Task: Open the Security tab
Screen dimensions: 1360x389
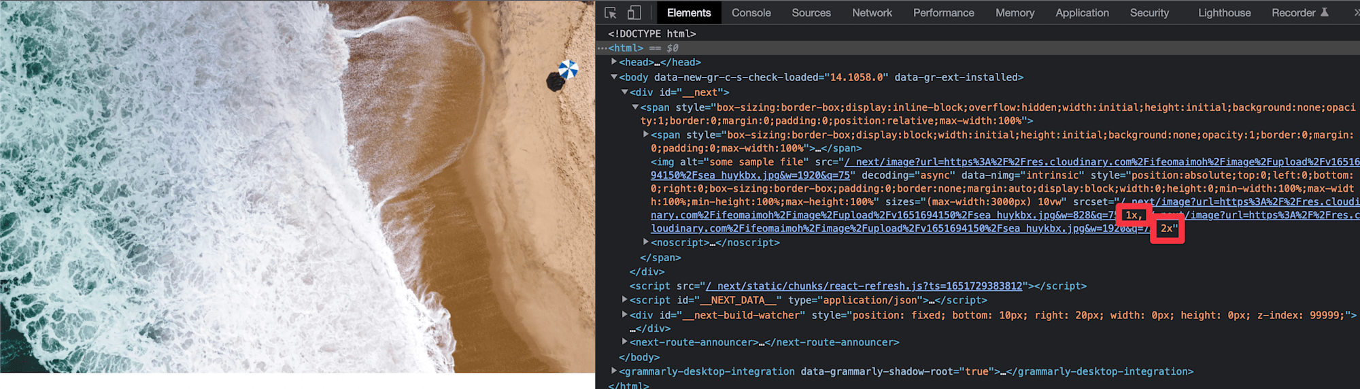Action: click(1149, 13)
